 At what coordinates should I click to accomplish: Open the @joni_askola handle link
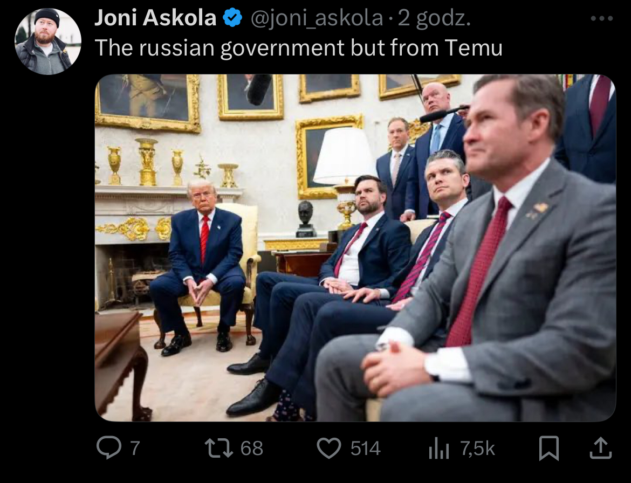[x=317, y=18]
